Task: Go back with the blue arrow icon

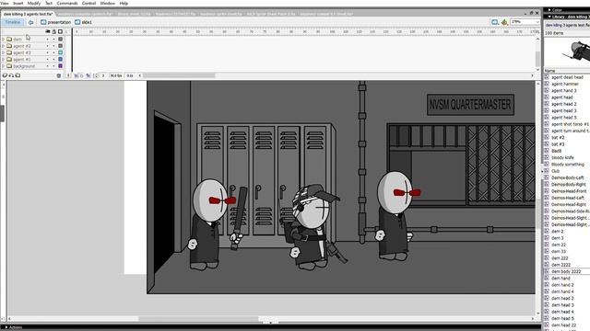Action: pyautogui.click(x=30, y=22)
